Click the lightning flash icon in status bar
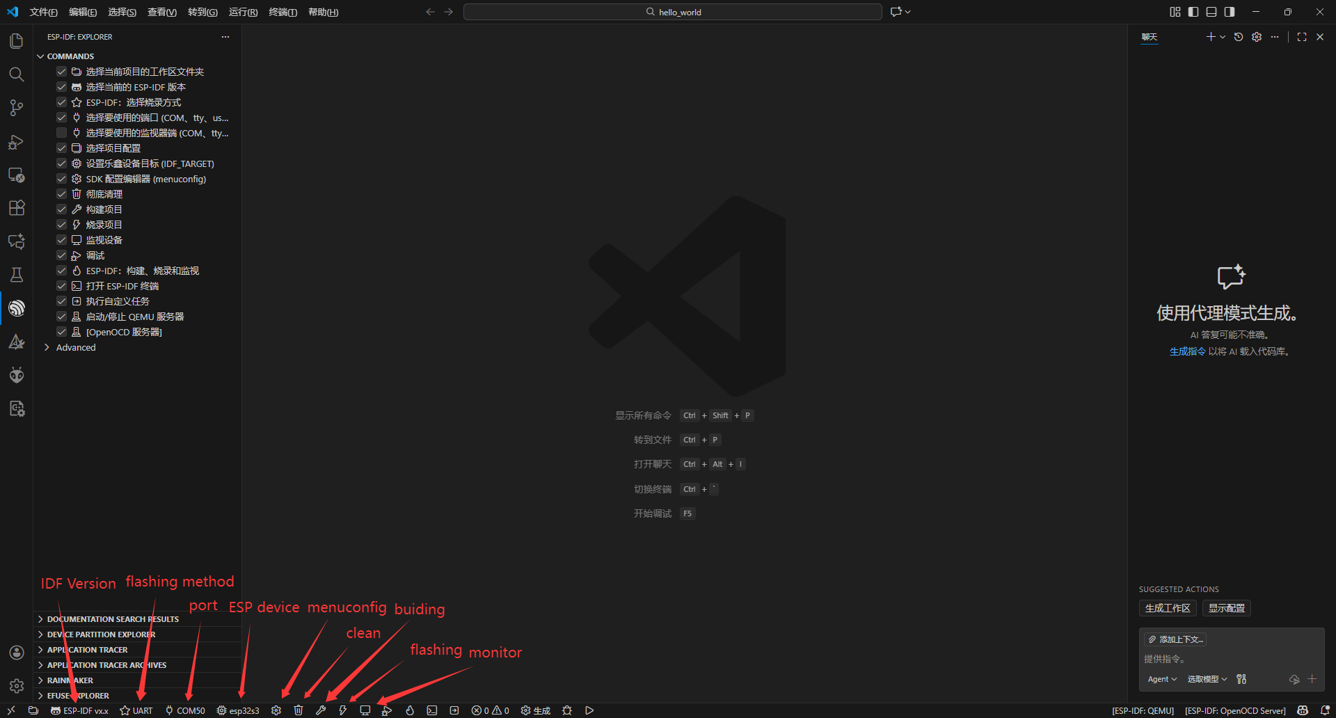The width and height of the screenshot is (1336, 718). pos(342,710)
